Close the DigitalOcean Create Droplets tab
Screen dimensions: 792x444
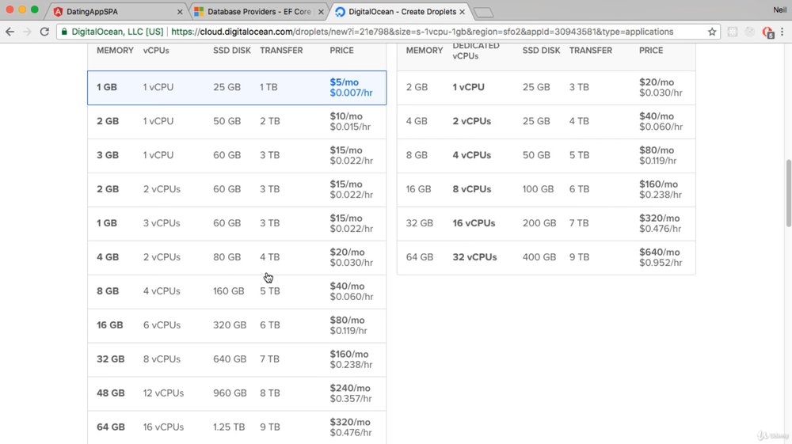463,12
